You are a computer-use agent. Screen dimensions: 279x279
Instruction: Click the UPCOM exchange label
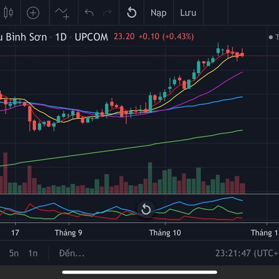tap(91, 37)
